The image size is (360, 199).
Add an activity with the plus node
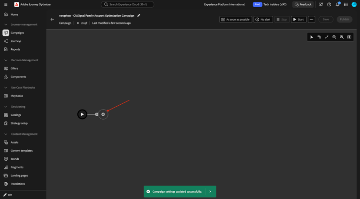[103, 114]
